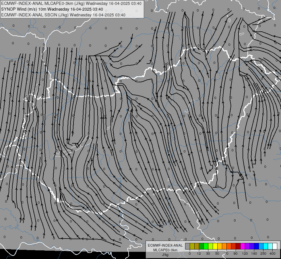Click the legend scale value '30'
Viewport: 281px width, 259px height.
[208, 254]
